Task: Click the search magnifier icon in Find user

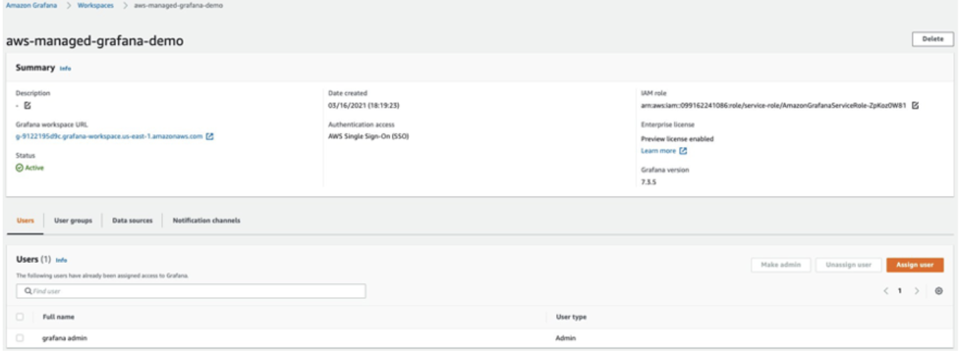Action: coord(27,292)
